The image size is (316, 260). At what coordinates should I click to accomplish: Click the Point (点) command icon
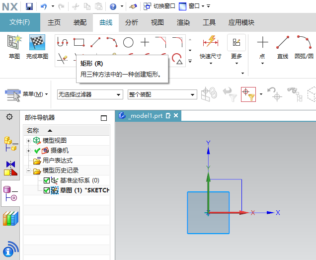click(x=262, y=42)
